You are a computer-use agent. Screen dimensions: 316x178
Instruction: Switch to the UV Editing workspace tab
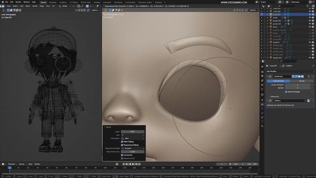[74, 2]
